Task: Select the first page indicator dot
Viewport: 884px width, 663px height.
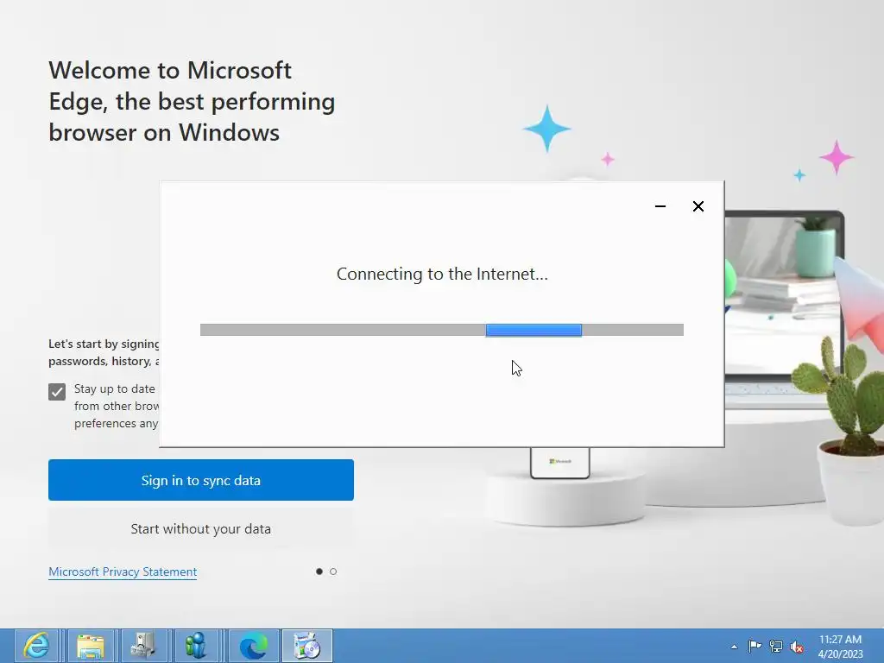Action: point(319,571)
